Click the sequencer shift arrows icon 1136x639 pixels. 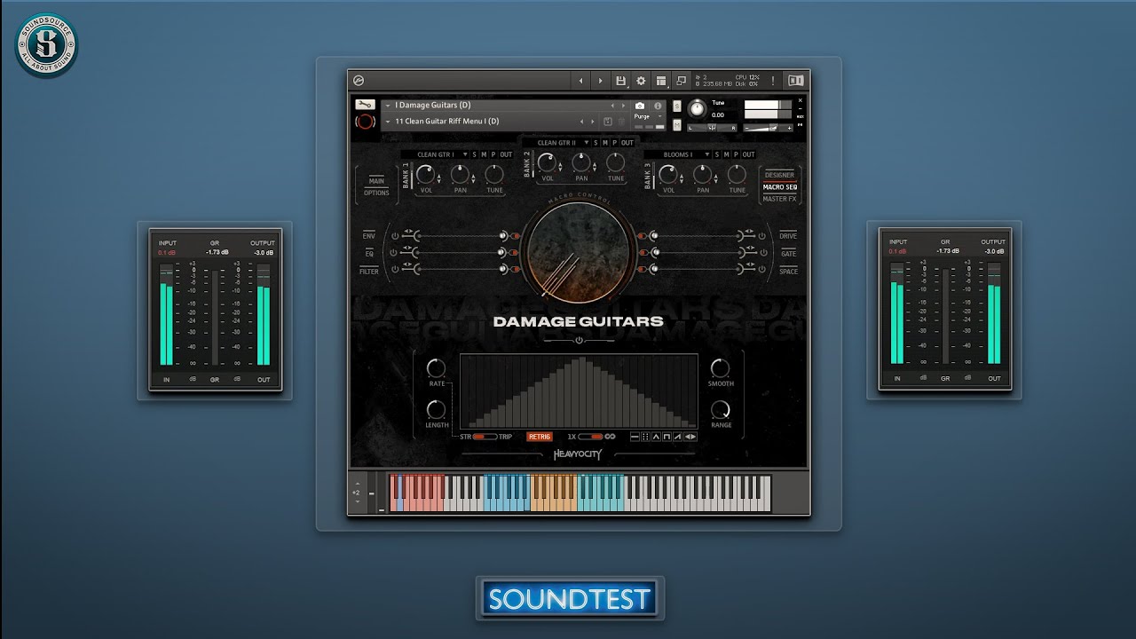pos(690,437)
